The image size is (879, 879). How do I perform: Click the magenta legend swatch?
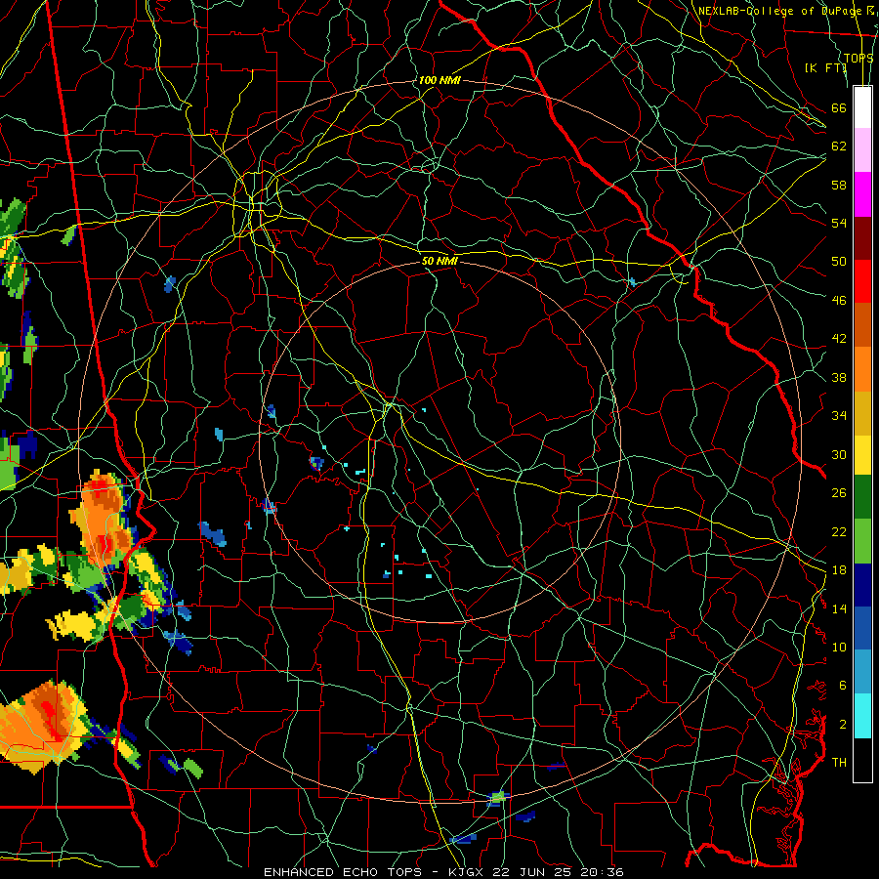point(862,194)
